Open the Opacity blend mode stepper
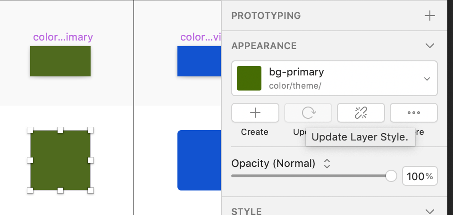 [327, 164]
